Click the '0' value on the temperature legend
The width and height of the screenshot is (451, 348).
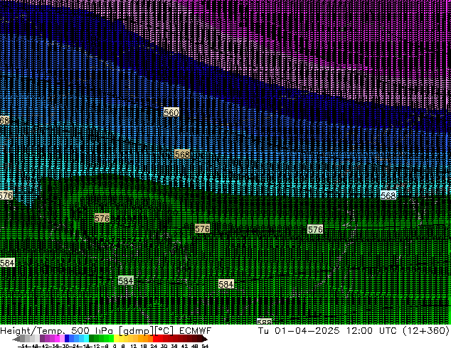tap(115, 347)
